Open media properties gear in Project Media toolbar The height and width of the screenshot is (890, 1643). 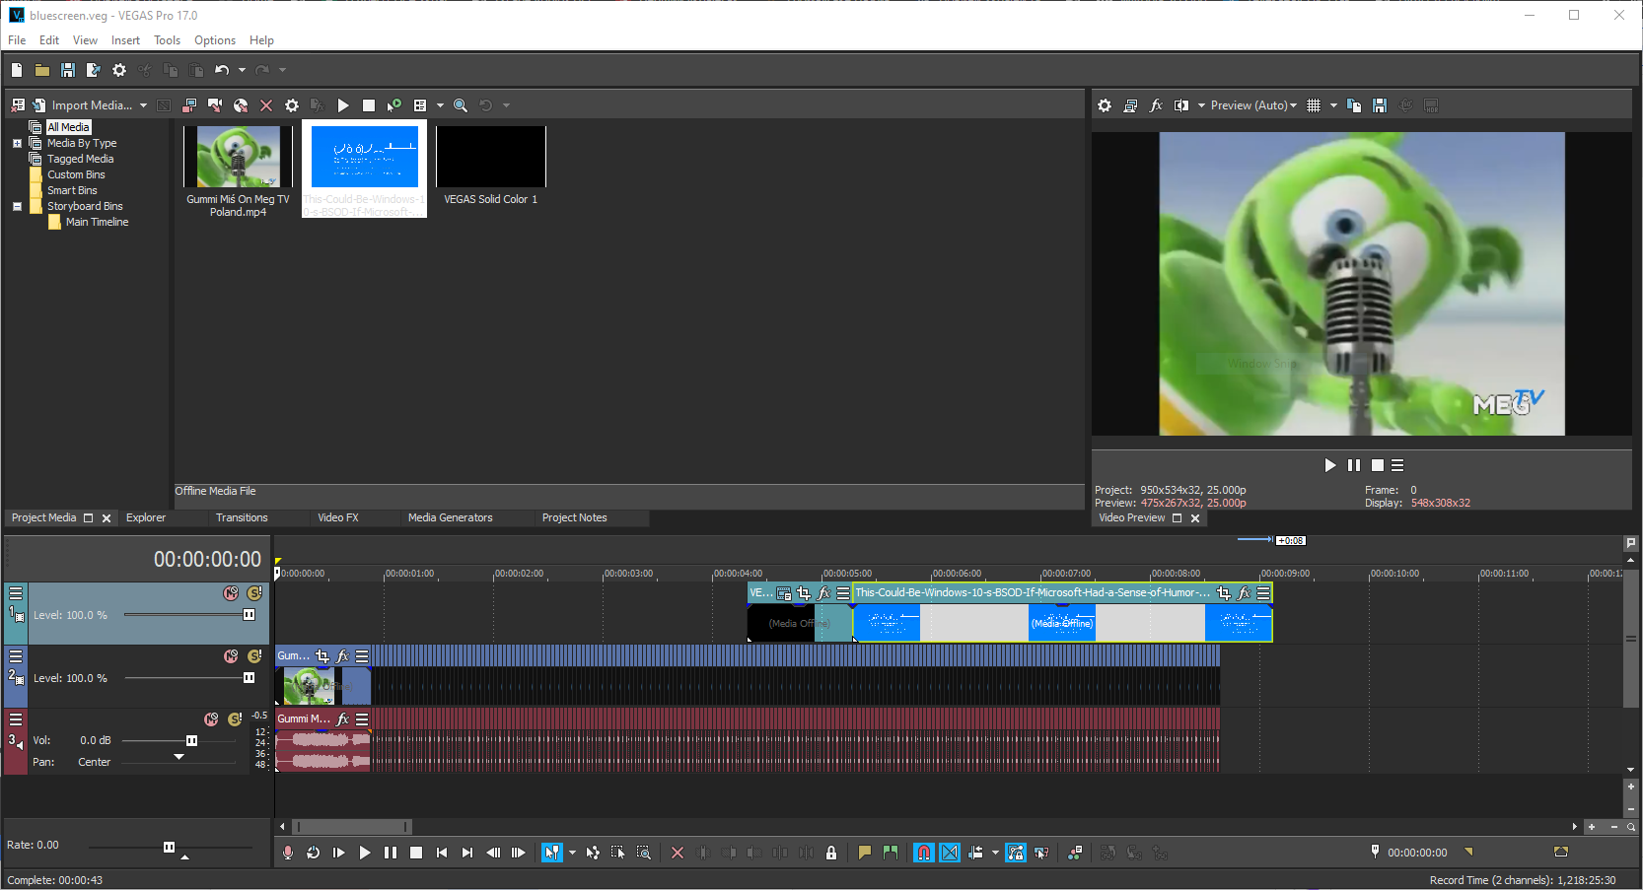(x=292, y=105)
